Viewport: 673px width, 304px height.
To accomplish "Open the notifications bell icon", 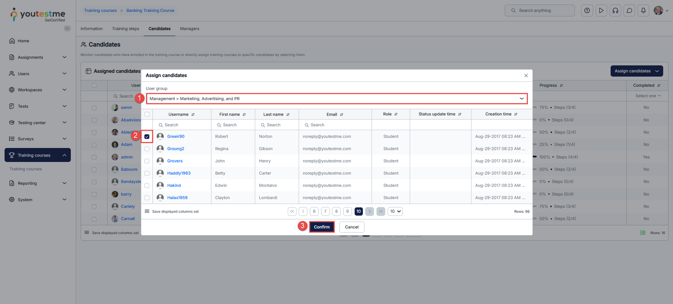I will (x=643, y=10).
